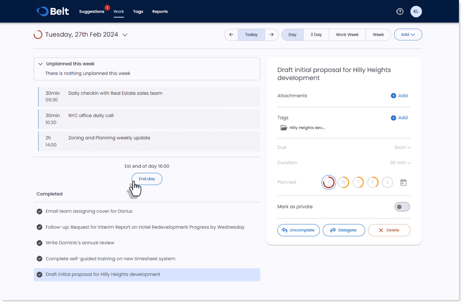Open the Suggestions tab
Screen dimensions: 463x304
91,12
